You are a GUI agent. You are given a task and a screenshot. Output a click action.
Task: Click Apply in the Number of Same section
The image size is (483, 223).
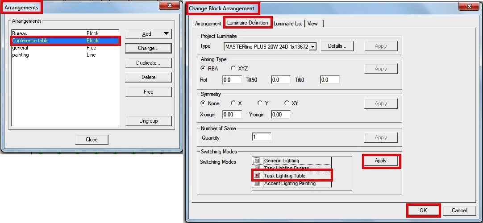(x=381, y=137)
